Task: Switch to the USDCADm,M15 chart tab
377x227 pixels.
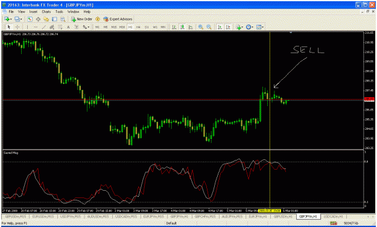Action: [126, 217]
